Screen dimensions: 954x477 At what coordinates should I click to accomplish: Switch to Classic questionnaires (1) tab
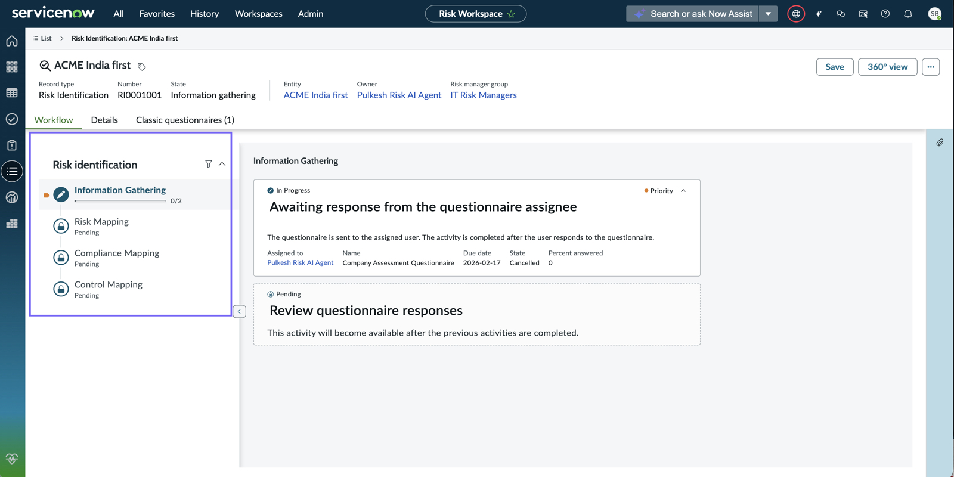(185, 120)
